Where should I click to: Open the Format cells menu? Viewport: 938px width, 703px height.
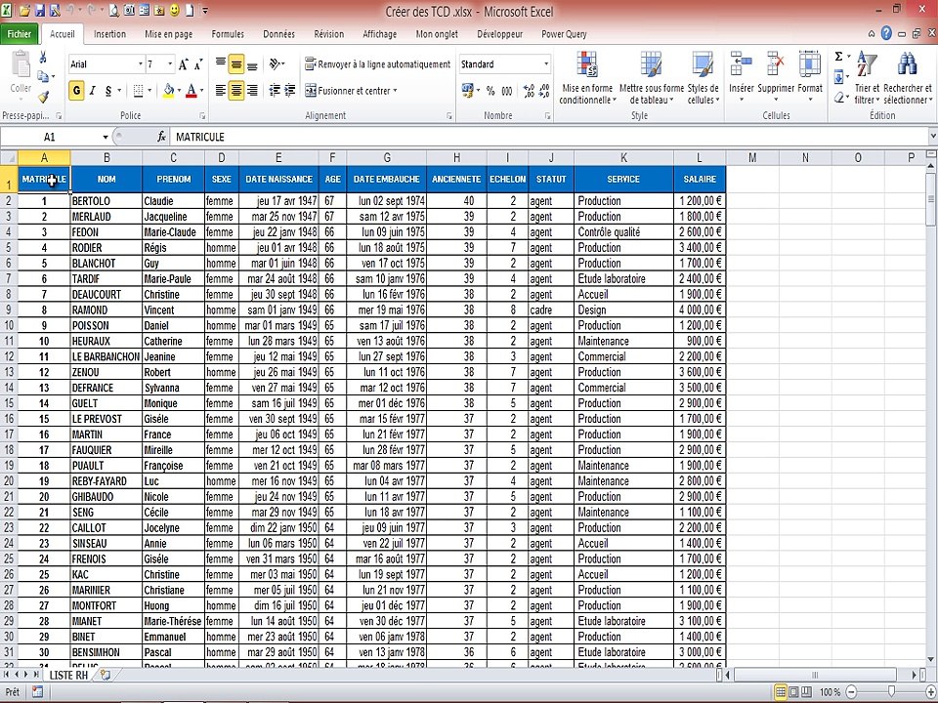(810, 78)
